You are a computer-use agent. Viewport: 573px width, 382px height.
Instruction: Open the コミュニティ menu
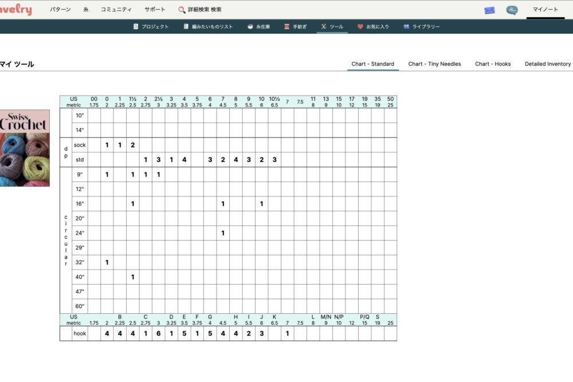(x=116, y=10)
